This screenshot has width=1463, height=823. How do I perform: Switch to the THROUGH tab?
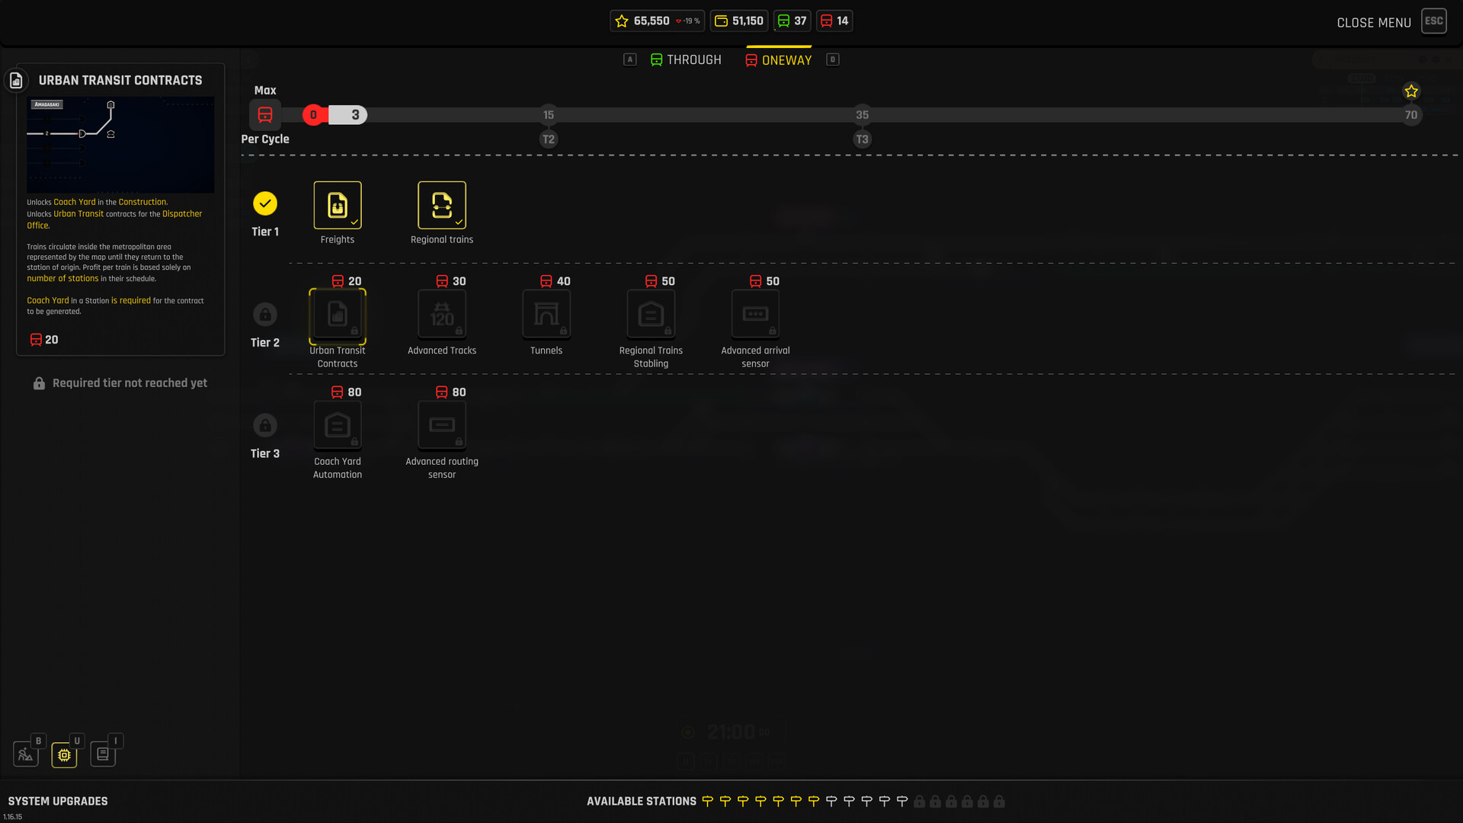685,60
